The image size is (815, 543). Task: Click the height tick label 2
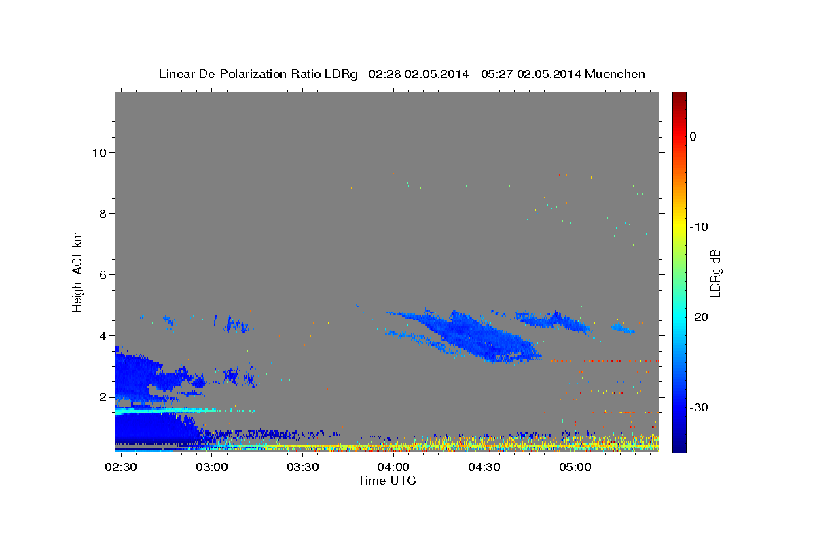[x=101, y=396]
